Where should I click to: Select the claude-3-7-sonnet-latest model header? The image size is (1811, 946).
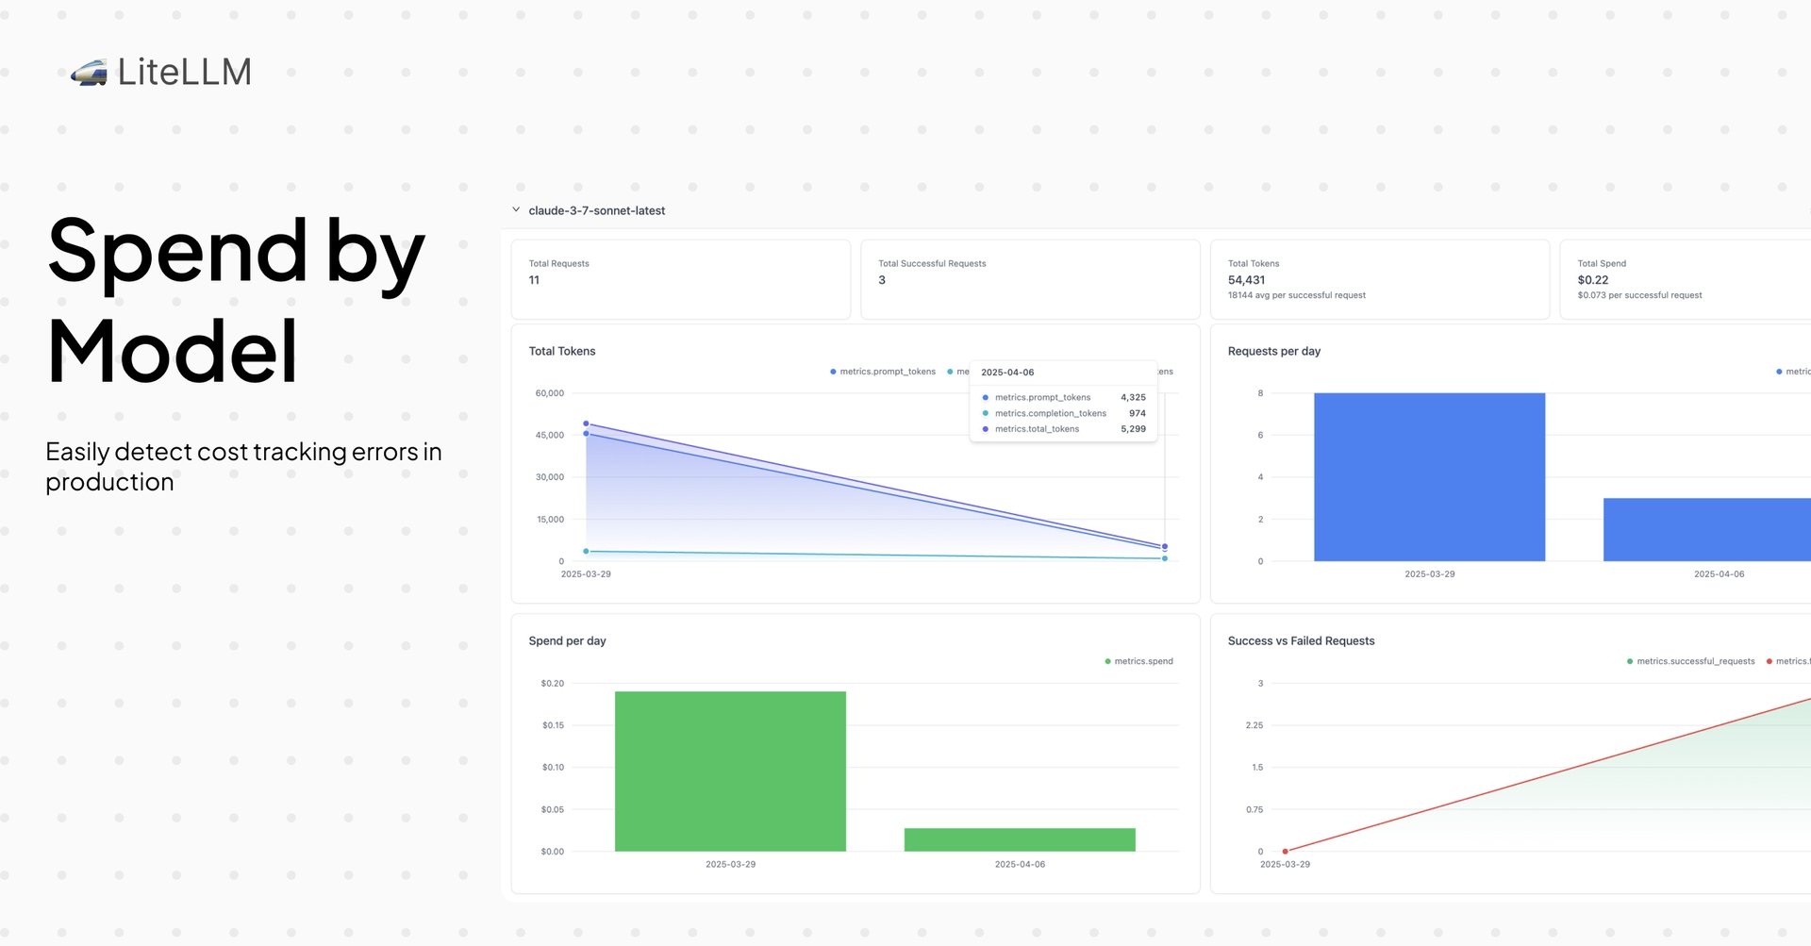tap(596, 211)
